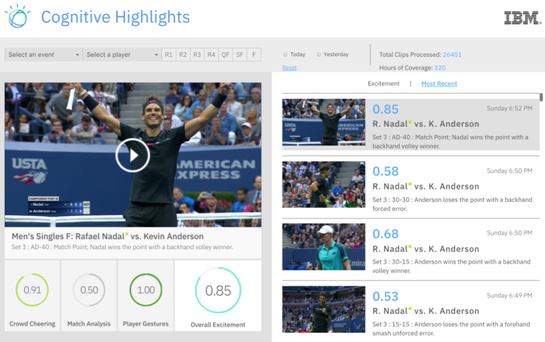Select the Today radio button

click(285, 54)
